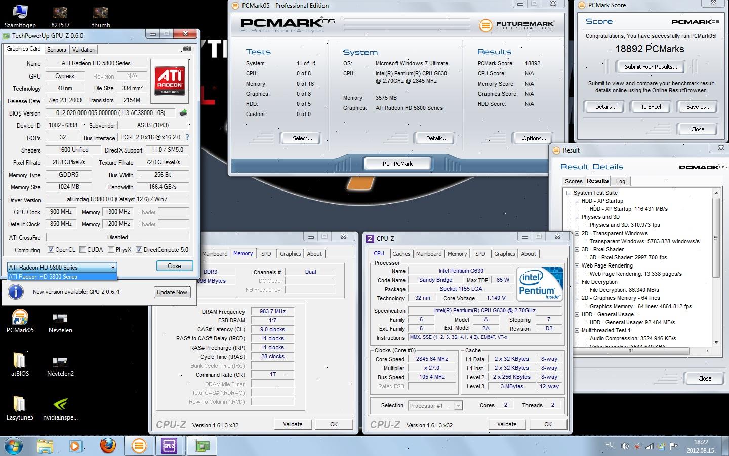This screenshot has height=456, width=729.
Task: Click the Run PCMark button
Action: tap(397, 164)
